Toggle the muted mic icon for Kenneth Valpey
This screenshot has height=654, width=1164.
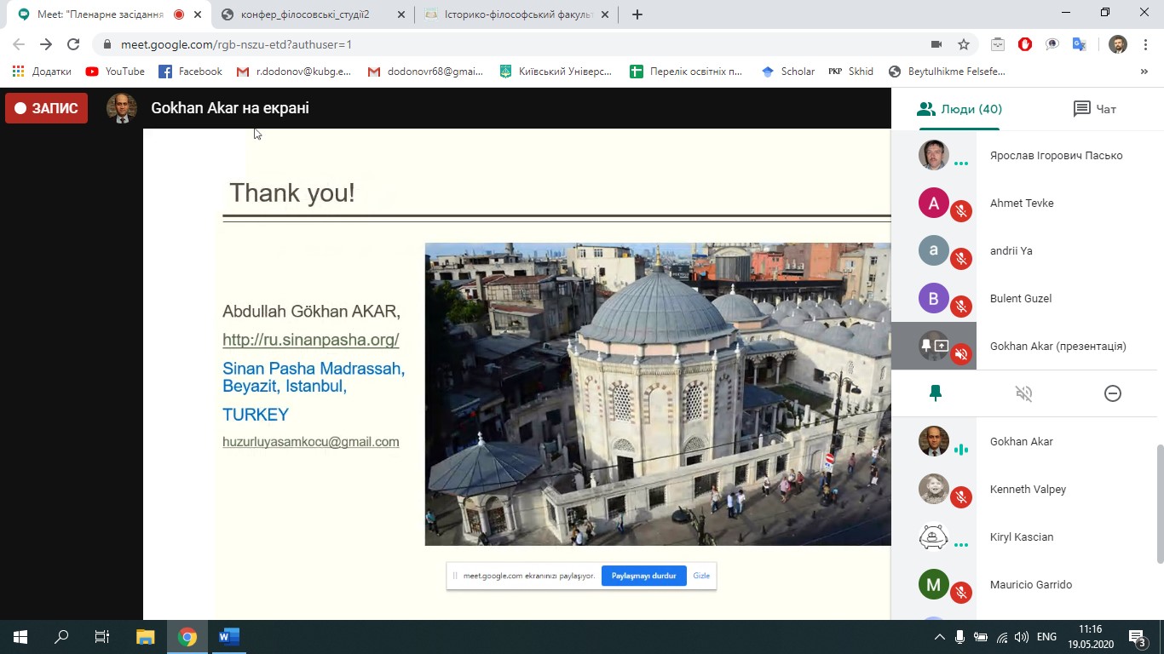(x=961, y=496)
